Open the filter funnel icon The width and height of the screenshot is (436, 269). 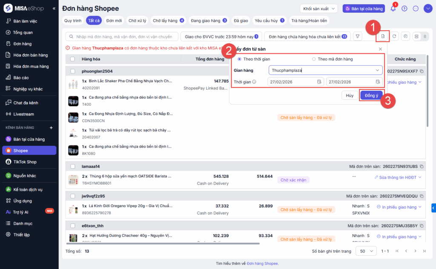[358, 37]
